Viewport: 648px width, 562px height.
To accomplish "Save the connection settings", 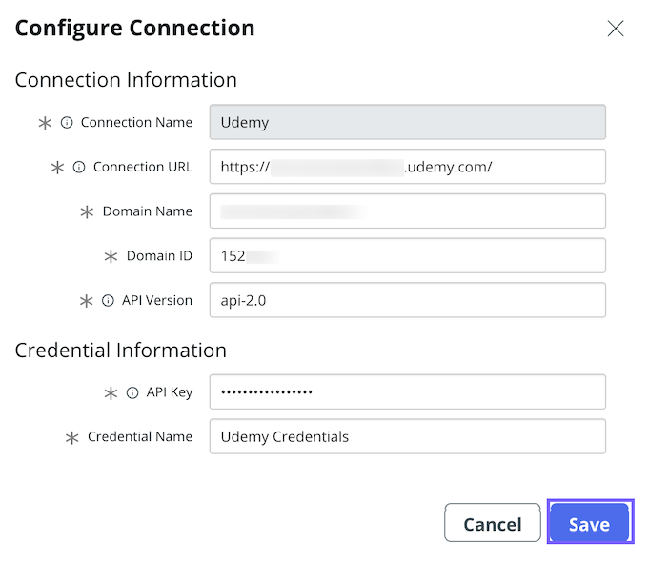I will (x=589, y=523).
